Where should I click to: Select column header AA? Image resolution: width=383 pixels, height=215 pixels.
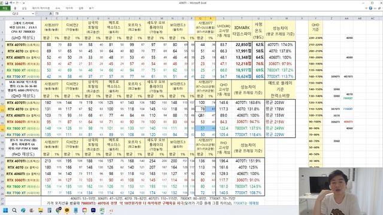pos(347,19)
